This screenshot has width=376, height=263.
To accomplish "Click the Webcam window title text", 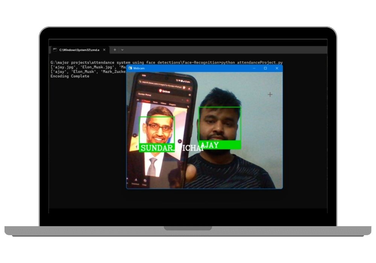I will 139,68.
